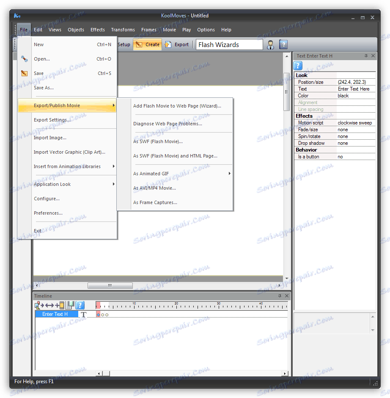The width and height of the screenshot is (390, 398).
Task: Open the Play menu
Action: tap(187, 30)
